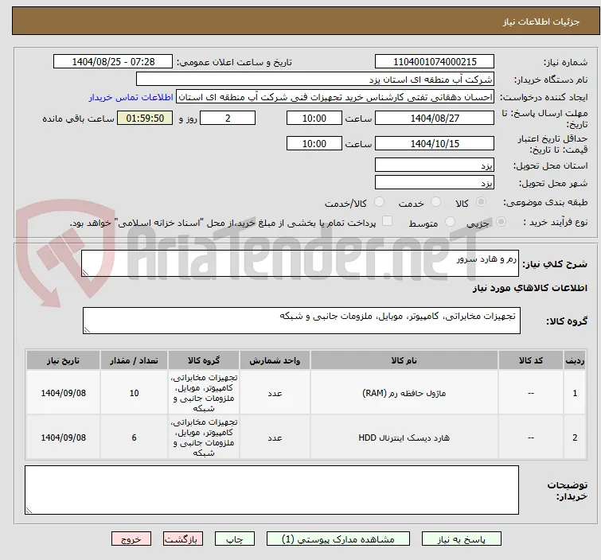
Task: Click the buyer notes text area
Action: click(271, 490)
